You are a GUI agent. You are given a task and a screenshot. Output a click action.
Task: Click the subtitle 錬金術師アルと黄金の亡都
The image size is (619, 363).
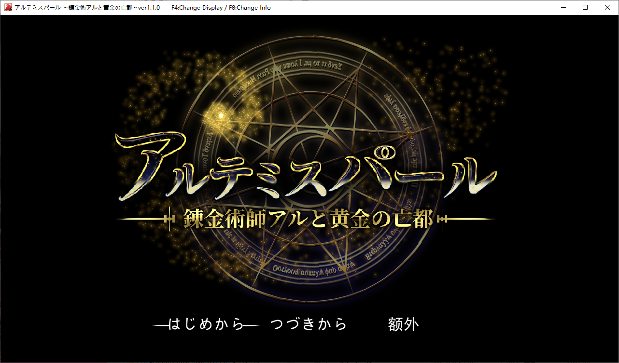tap(308, 219)
